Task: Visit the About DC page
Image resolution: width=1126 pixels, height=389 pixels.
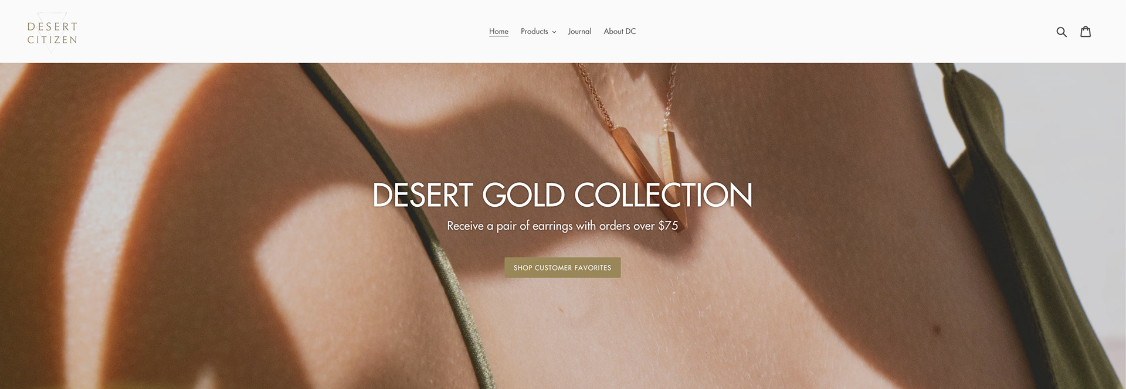Action: pos(619,31)
